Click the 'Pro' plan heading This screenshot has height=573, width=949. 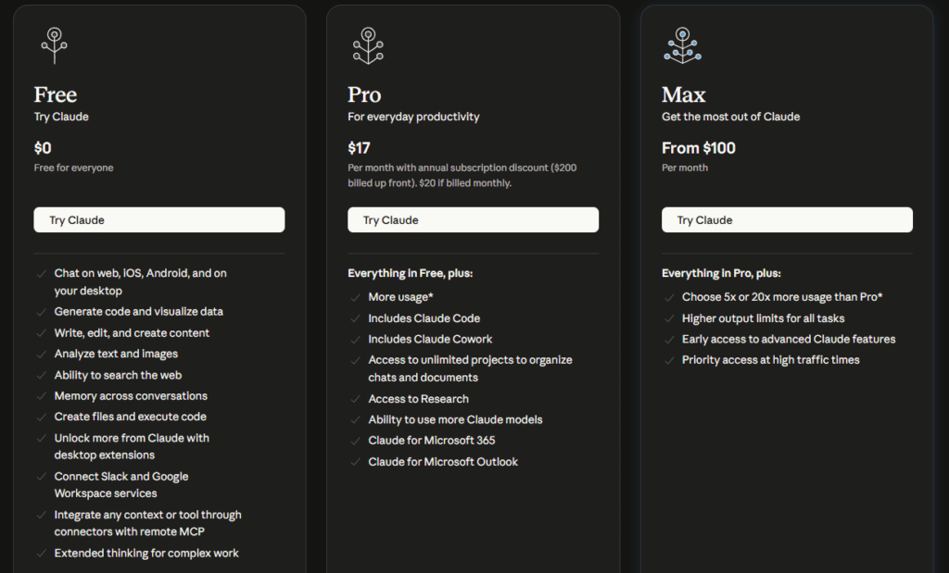pyautogui.click(x=364, y=95)
